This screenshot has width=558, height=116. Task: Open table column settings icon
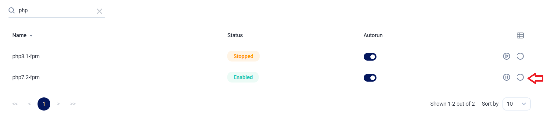tap(520, 36)
